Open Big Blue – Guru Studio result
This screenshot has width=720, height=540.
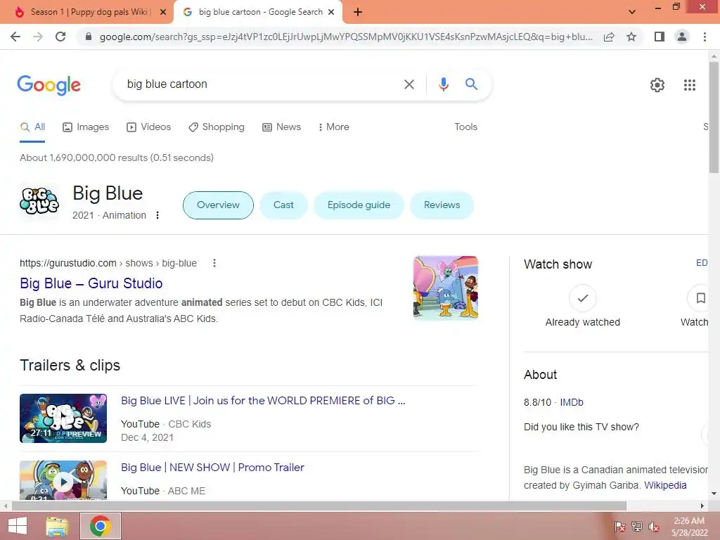point(91,283)
